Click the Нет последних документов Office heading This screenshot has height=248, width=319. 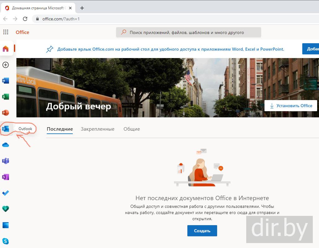point(202,198)
